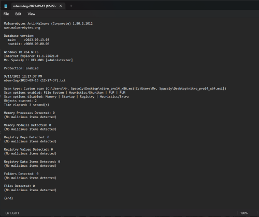Add a new tab with plus button

coord(71,6)
